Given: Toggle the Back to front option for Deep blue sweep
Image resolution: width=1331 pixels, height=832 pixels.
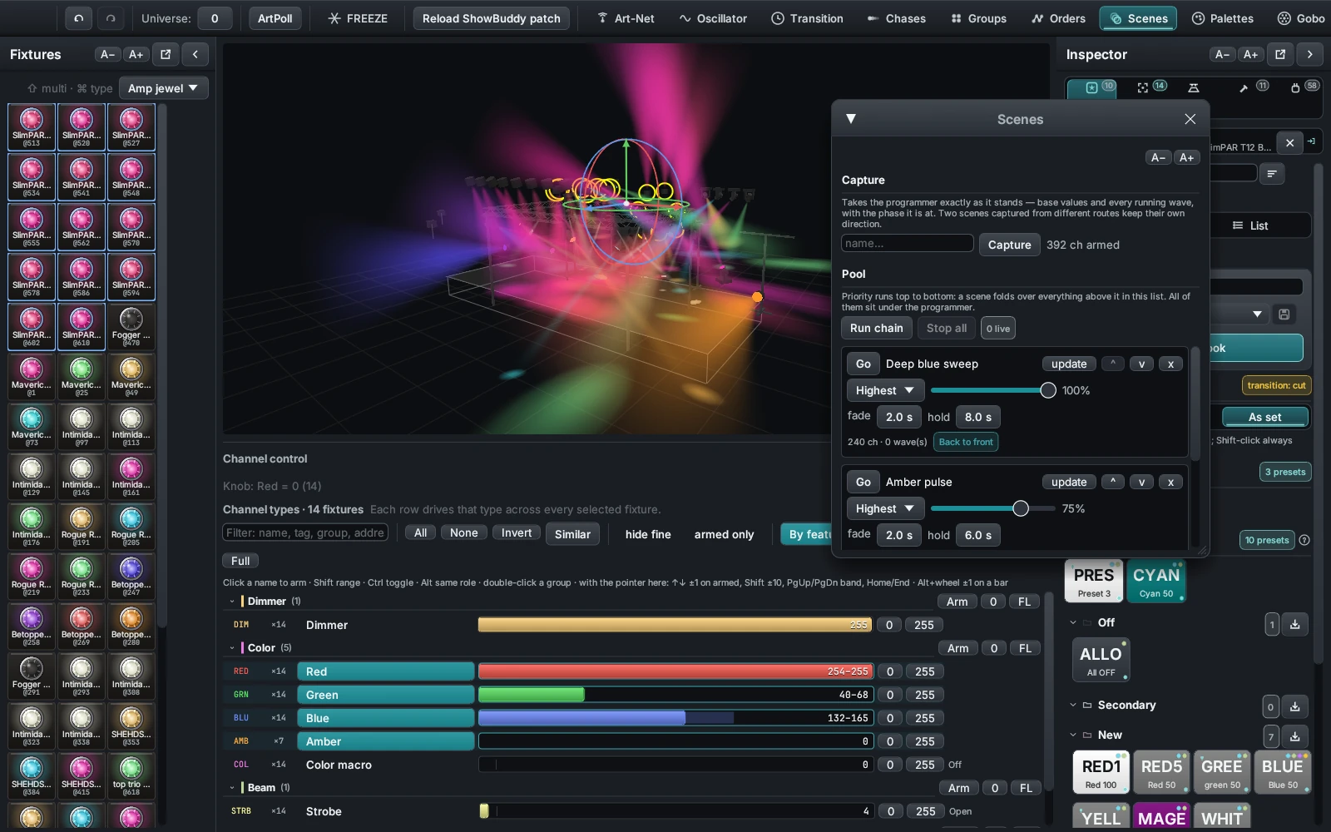Looking at the screenshot, I should click(966, 442).
